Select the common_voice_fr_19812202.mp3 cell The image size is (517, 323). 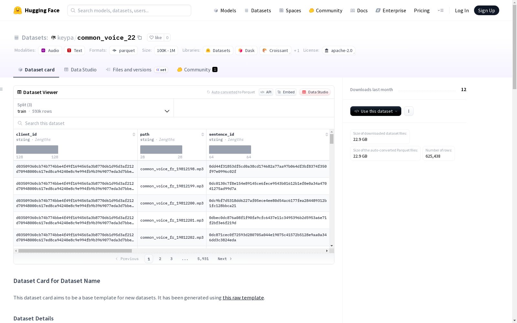click(x=172, y=237)
